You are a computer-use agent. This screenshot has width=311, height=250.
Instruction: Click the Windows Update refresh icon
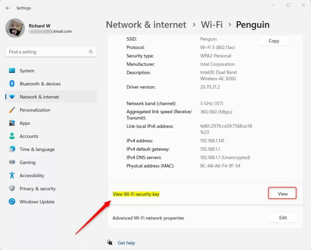pyautogui.click(x=12, y=202)
